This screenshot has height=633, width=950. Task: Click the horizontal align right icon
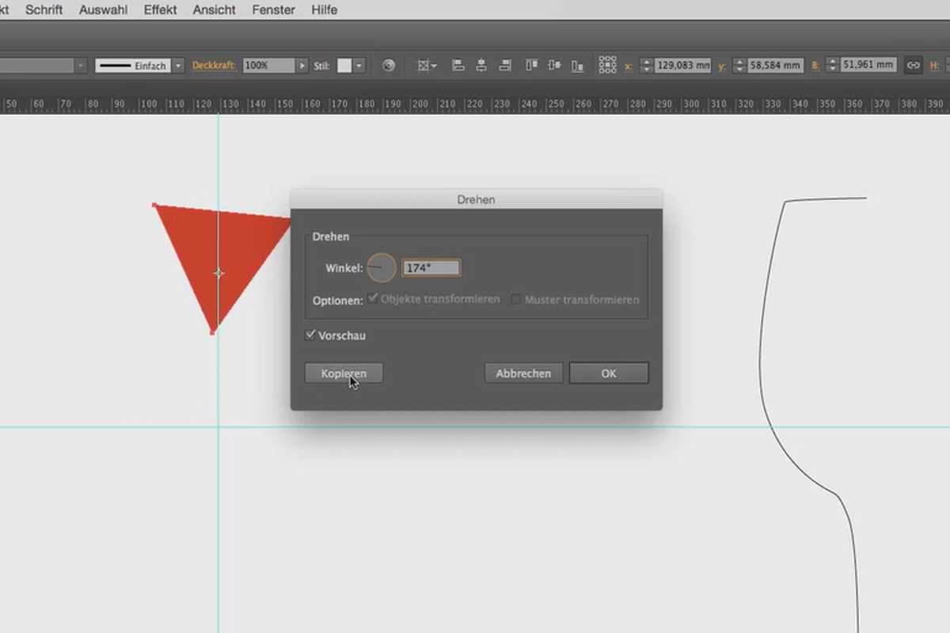pos(503,66)
